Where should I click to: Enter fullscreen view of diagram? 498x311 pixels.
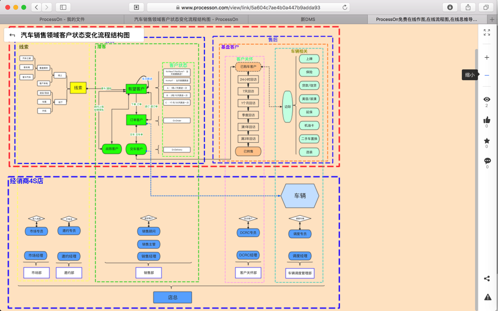coord(487,32)
